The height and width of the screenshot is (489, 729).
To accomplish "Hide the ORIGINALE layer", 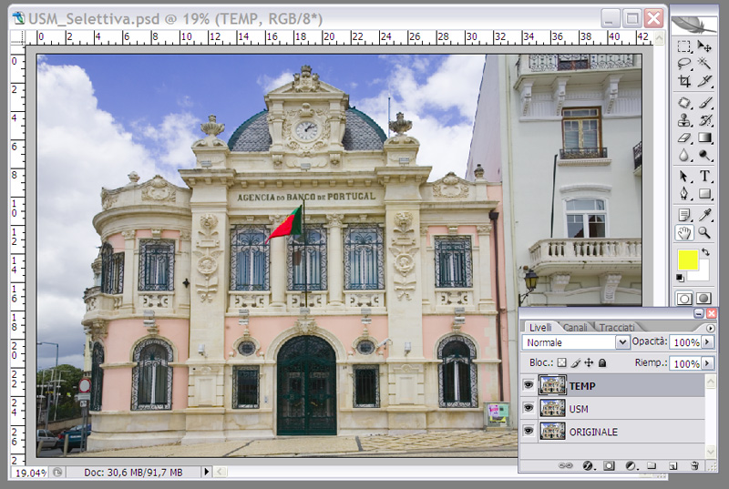I will click(x=529, y=431).
